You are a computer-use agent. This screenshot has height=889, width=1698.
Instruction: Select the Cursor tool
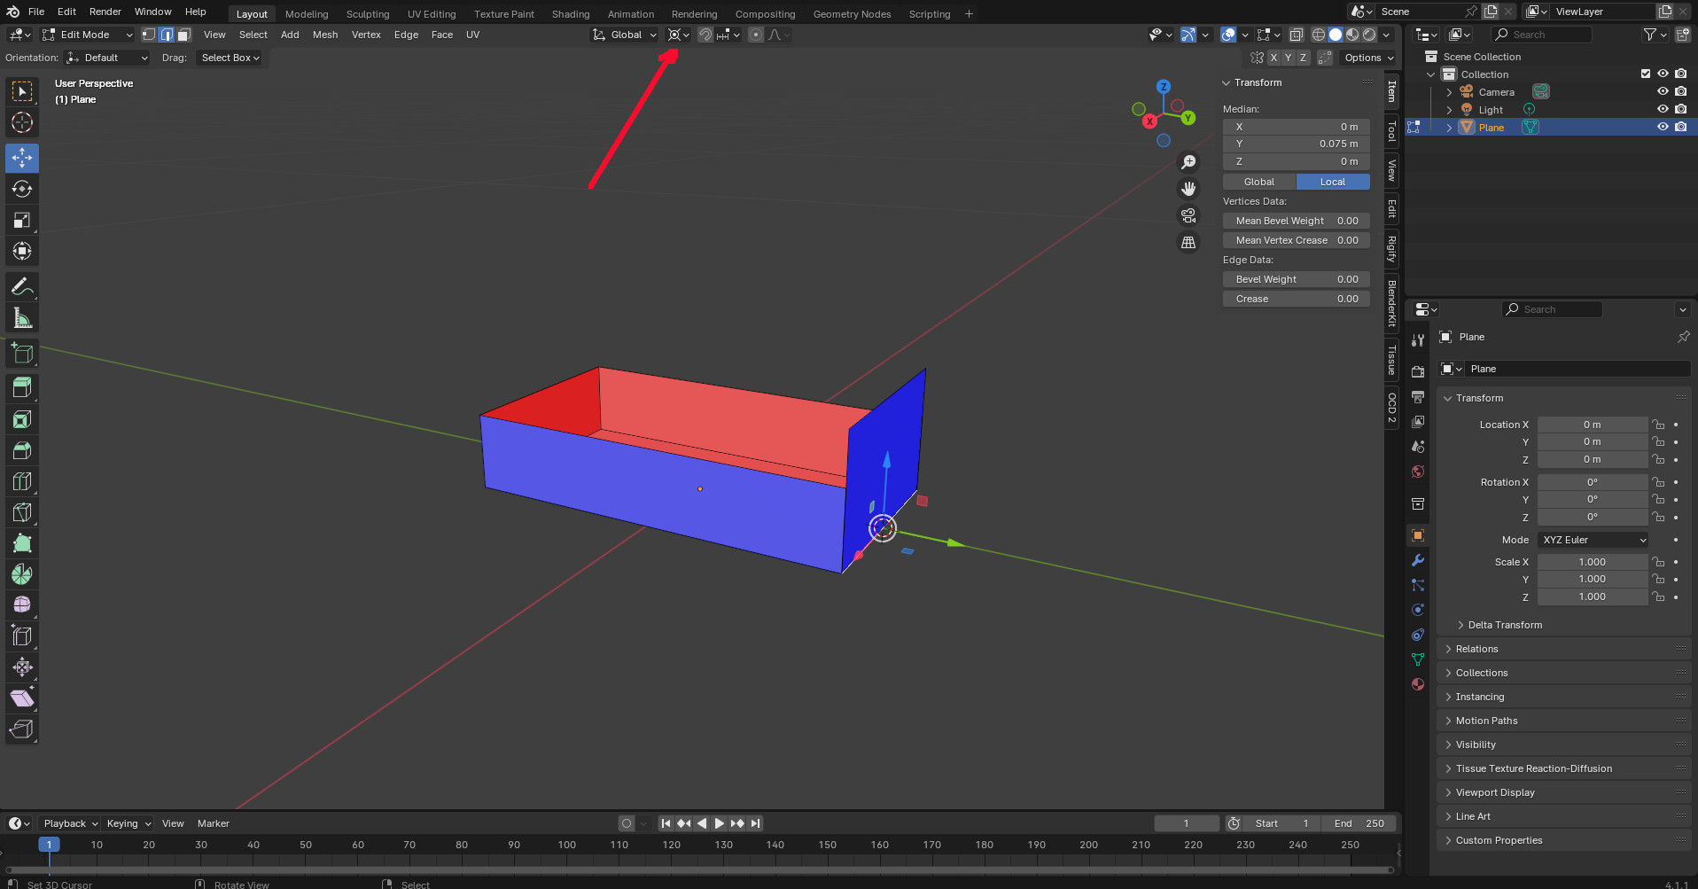22,123
